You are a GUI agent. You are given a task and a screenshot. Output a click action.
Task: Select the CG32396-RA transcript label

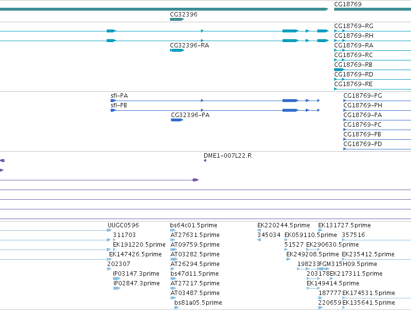point(189,45)
